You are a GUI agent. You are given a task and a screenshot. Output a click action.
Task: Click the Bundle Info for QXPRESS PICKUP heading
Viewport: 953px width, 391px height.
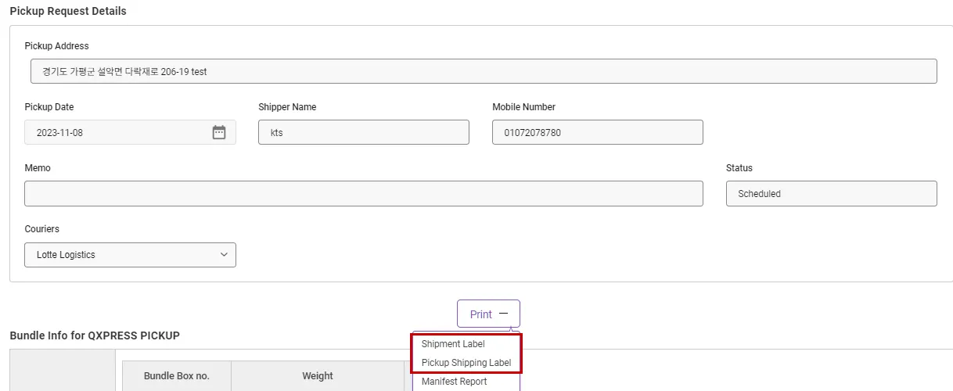[x=95, y=335]
